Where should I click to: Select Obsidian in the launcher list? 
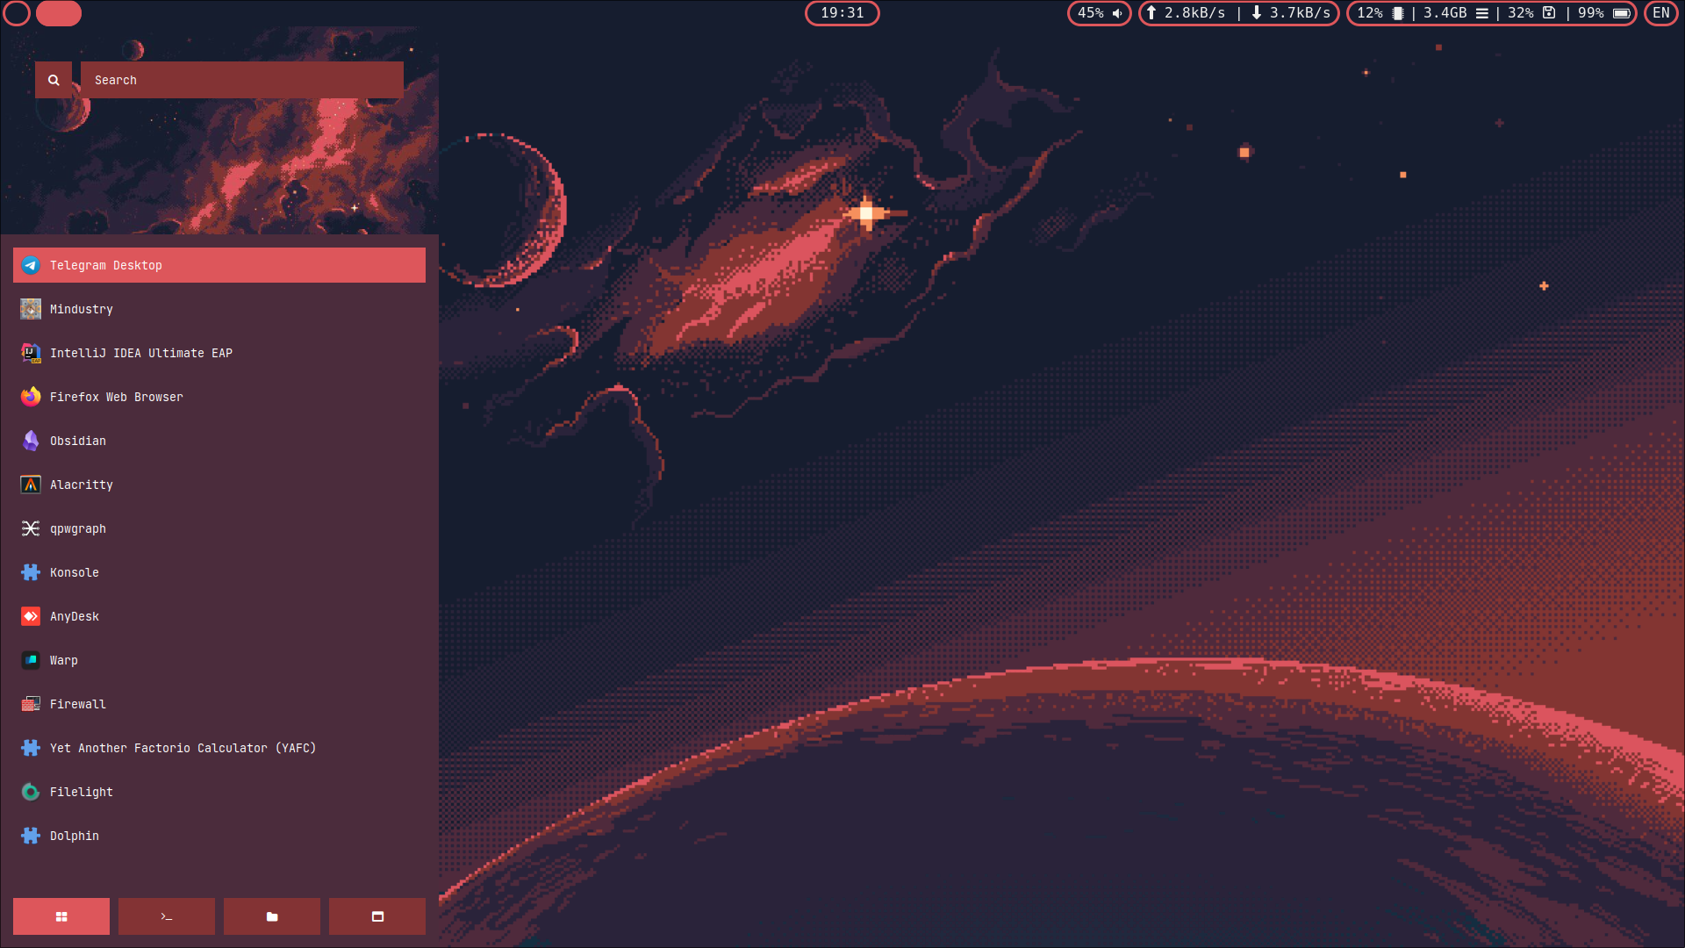[x=219, y=441]
